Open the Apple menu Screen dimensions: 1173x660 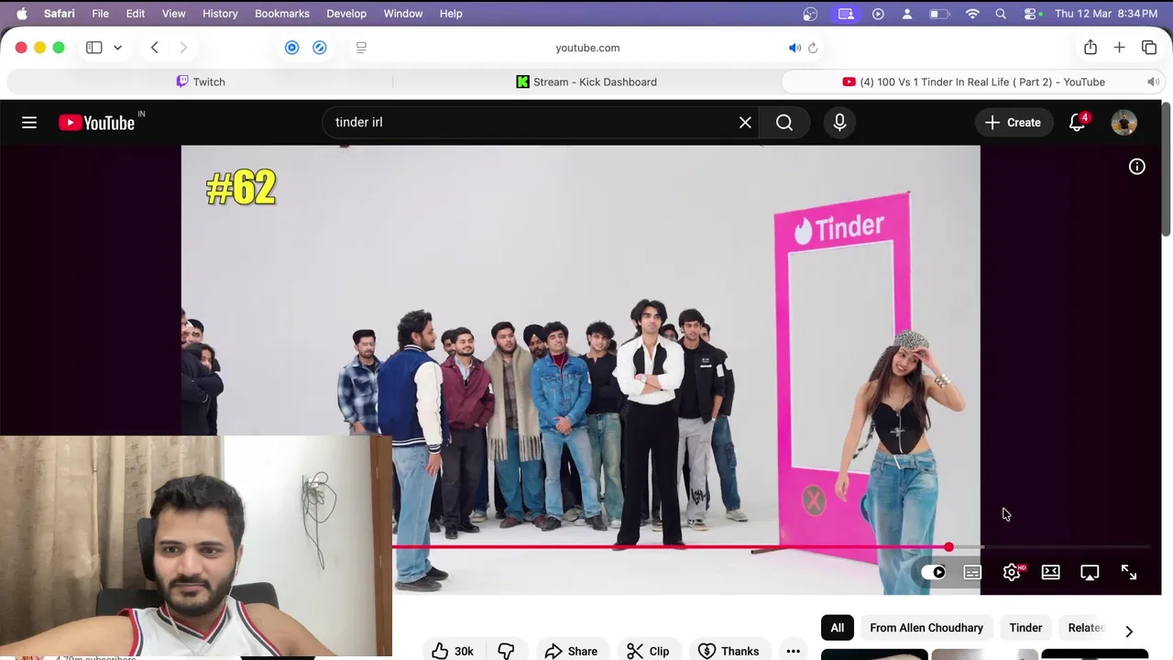coord(21,14)
